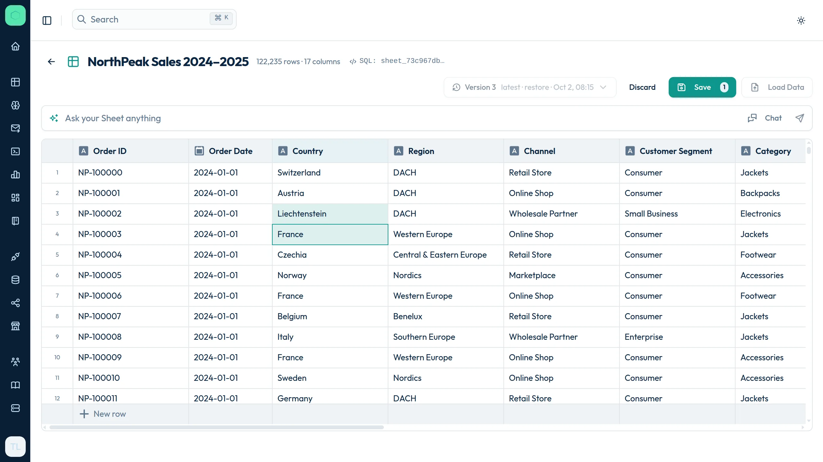
Task: Select cell NP-100010
Action: 131,378
